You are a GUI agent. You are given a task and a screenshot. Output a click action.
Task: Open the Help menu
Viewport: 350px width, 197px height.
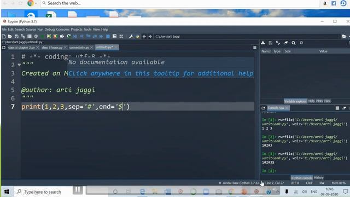(x=104, y=29)
